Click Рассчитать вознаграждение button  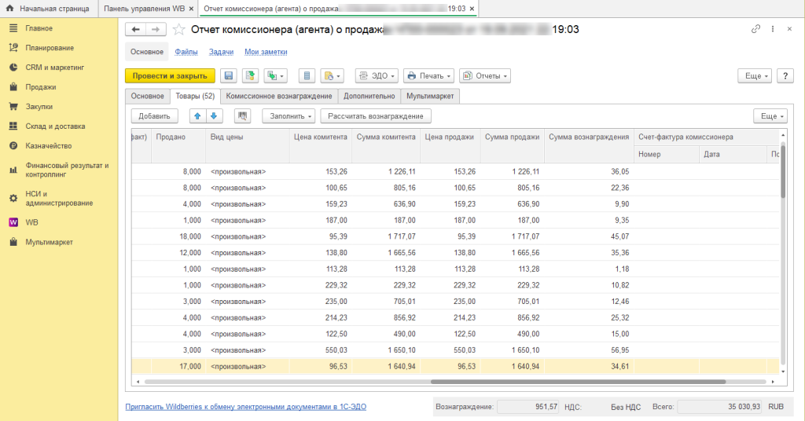tap(376, 116)
